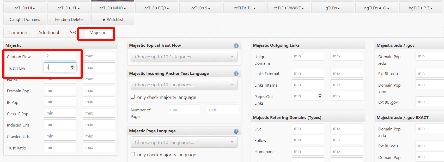Open the Page Language selection dropdown
This screenshot has width=444, height=162.
pyautogui.click(x=184, y=142)
